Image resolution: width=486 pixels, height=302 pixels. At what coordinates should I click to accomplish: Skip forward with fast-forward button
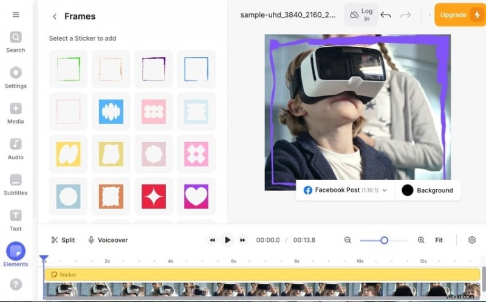tap(242, 240)
